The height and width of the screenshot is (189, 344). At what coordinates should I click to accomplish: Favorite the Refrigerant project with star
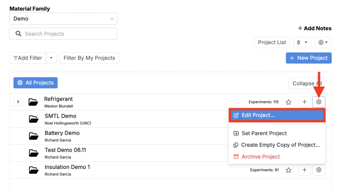coord(289,102)
